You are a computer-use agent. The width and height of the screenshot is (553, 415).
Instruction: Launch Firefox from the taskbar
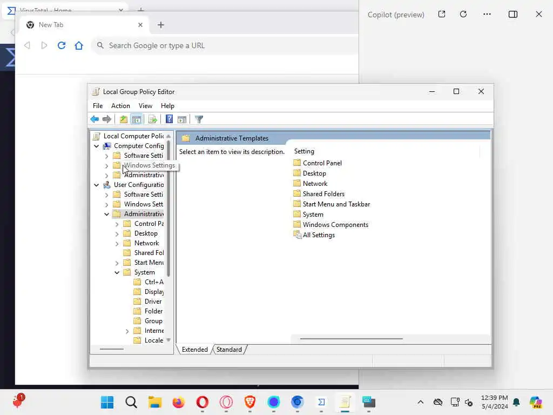coord(178,402)
